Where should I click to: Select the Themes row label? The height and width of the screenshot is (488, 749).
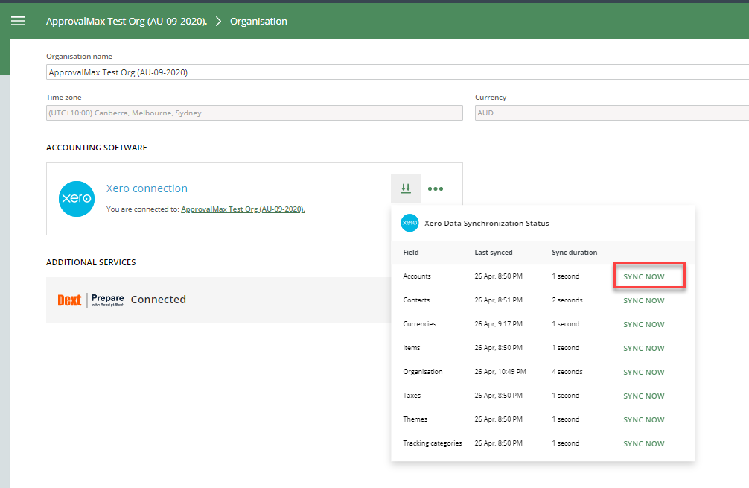pyautogui.click(x=415, y=419)
